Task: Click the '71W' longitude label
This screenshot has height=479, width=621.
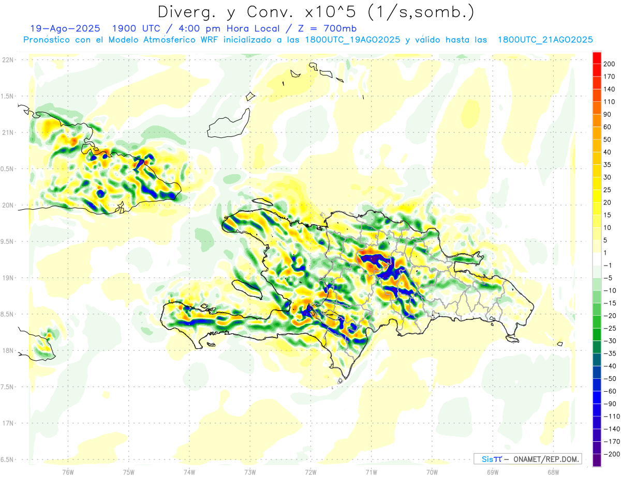Action: coord(371,472)
